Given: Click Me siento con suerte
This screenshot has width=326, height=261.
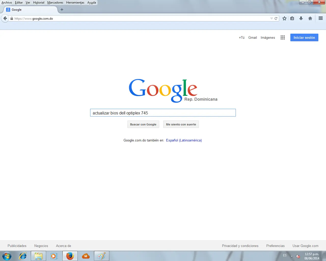Looking at the screenshot, I should [x=181, y=124].
